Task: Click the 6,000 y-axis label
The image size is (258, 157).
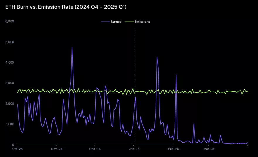Action: [x=10, y=21]
